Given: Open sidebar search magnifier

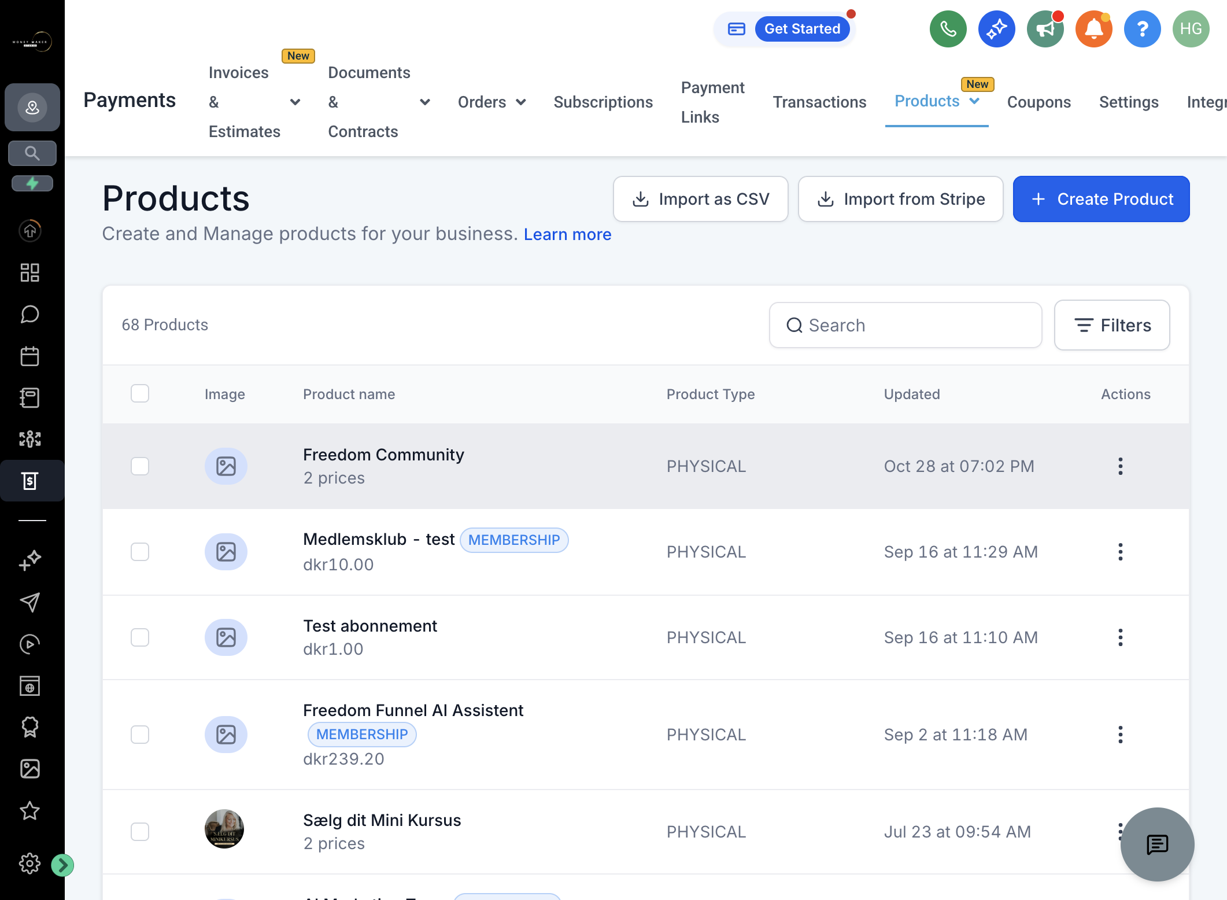Looking at the screenshot, I should (x=32, y=153).
